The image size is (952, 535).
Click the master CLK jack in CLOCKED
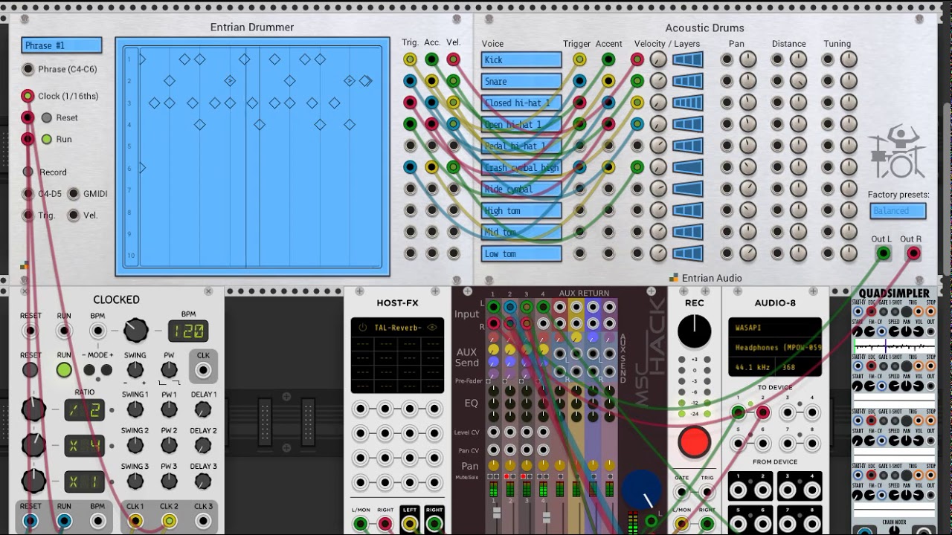click(x=203, y=370)
